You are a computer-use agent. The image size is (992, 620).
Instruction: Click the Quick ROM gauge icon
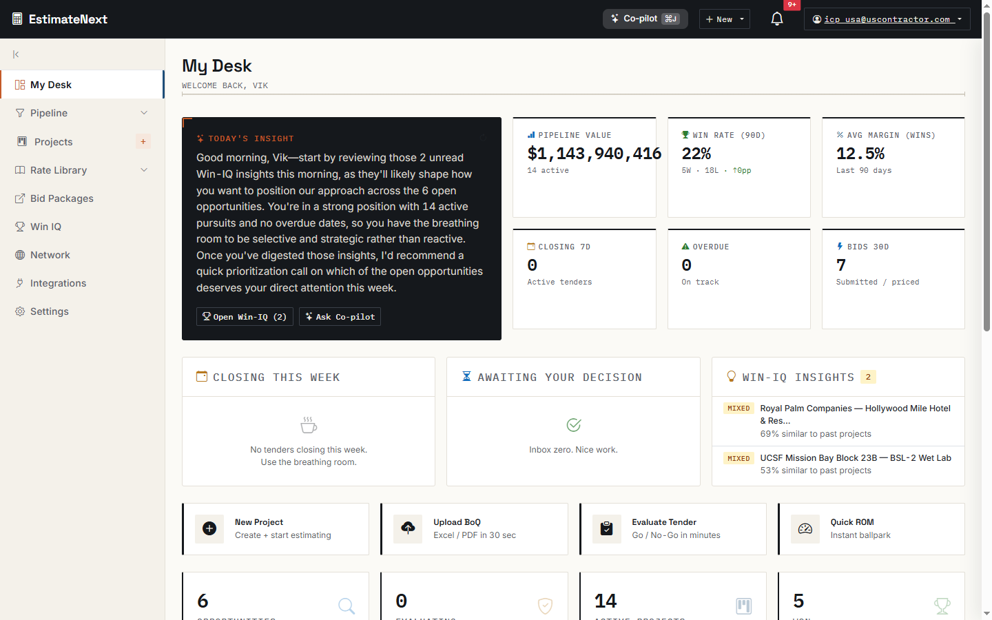[x=805, y=528]
